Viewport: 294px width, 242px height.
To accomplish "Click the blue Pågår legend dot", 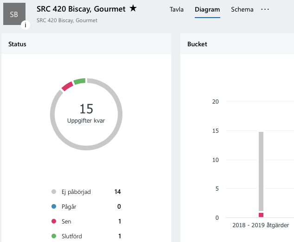I will pyautogui.click(x=54, y=207).
